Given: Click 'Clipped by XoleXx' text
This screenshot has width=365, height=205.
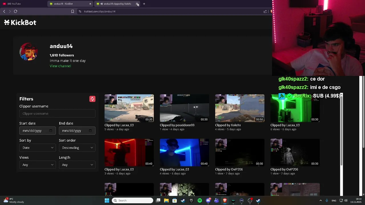Looking at the screenshot, I should tap(228, 125).
